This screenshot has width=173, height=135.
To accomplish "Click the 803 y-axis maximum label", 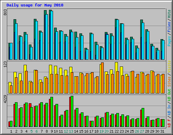I will tap(5, 12).
